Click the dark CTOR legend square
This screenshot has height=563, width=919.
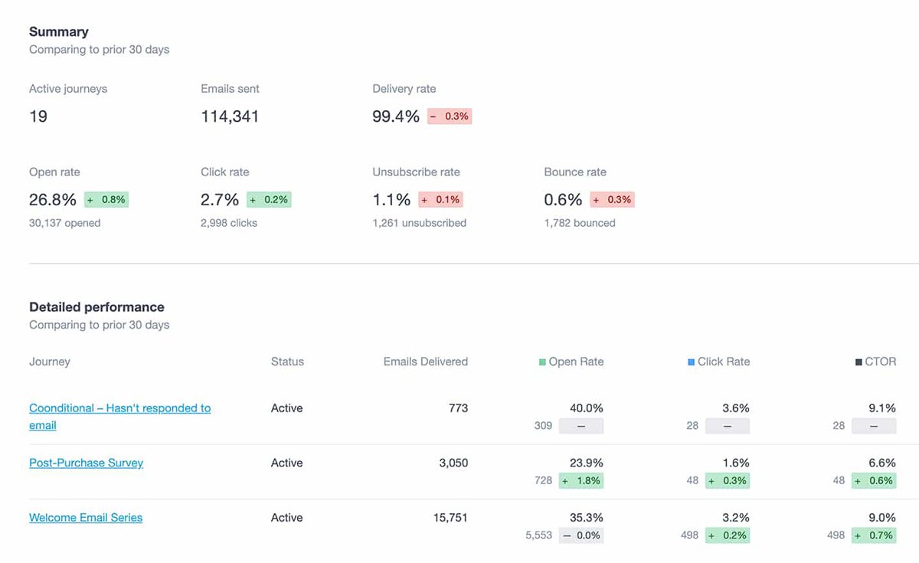pyautogui.click(x=858, y=362)
